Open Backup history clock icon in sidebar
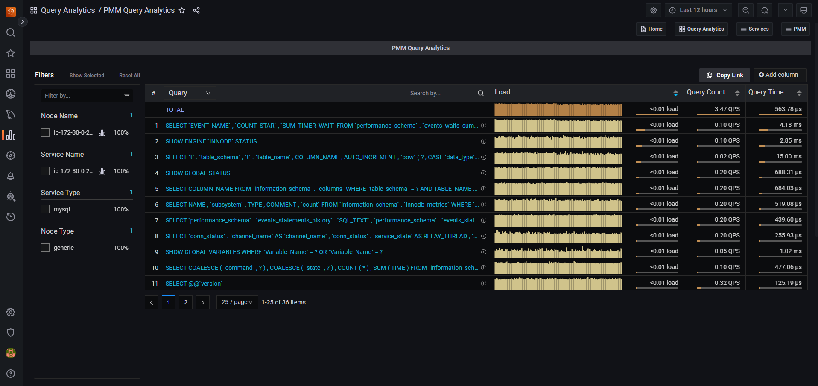 [11, 217]
